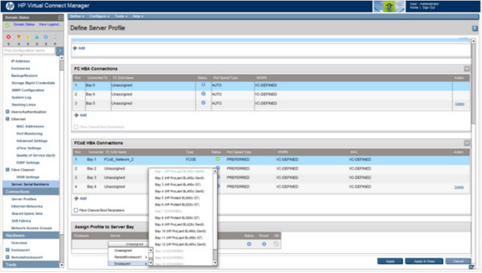Click the plus icon to add FCoE connection

[x=76, y=198]
